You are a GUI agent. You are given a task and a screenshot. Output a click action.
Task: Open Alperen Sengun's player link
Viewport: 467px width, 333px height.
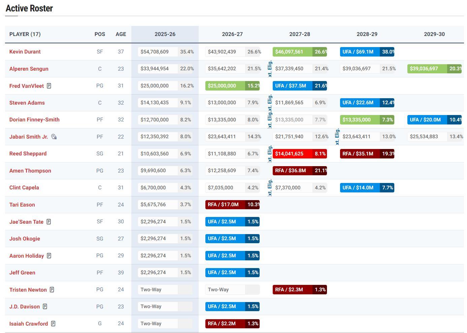coord(29,69)
